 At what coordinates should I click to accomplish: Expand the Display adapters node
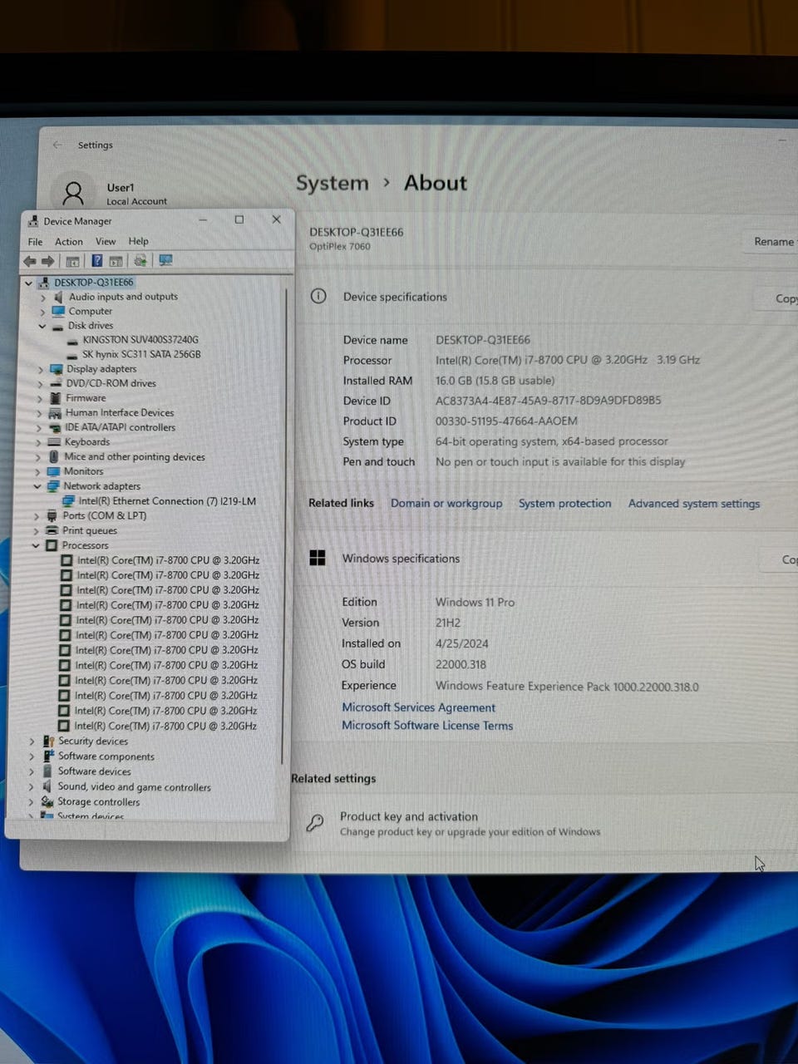(x=40, y=369)
